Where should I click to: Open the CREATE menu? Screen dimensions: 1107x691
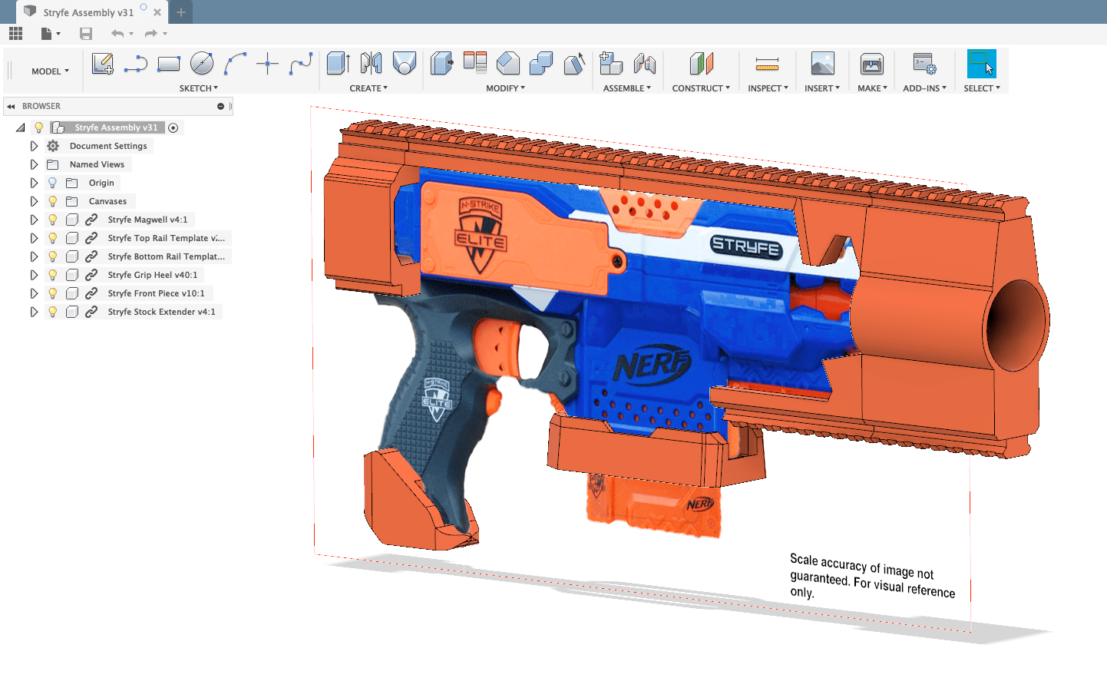368,88
